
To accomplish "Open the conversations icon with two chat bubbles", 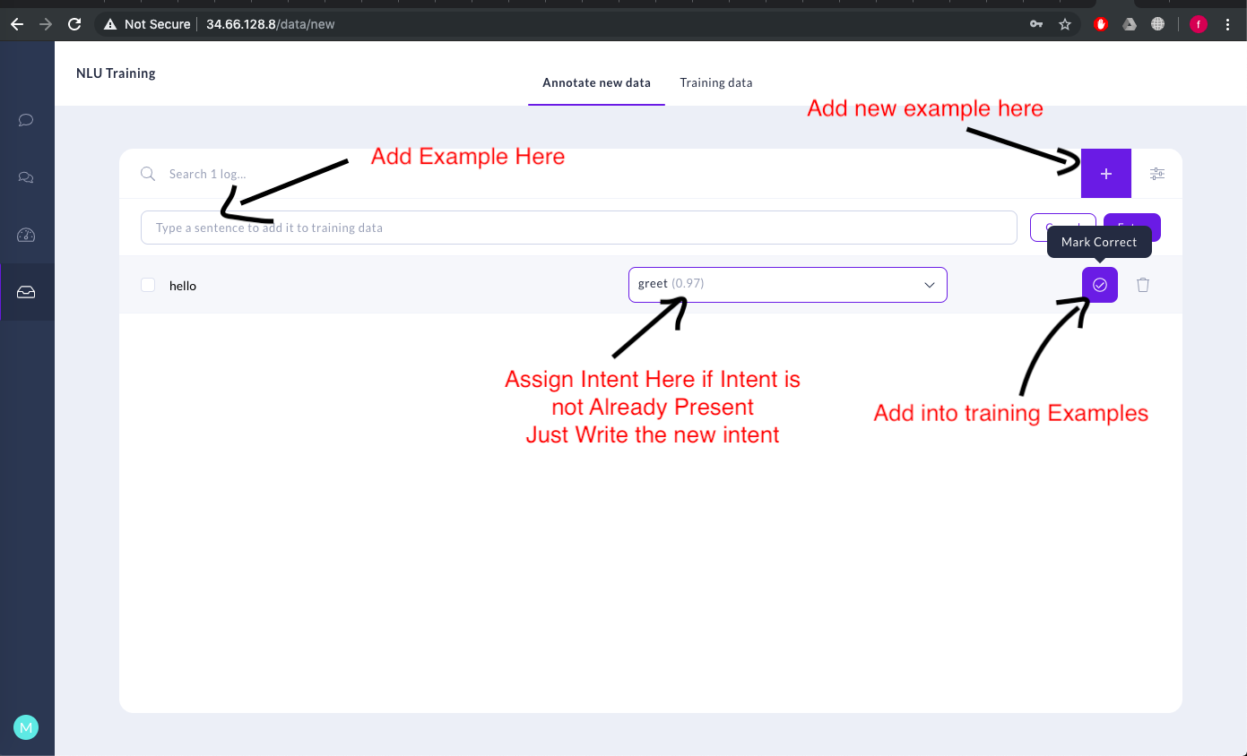I will click(x=26, y=176).
